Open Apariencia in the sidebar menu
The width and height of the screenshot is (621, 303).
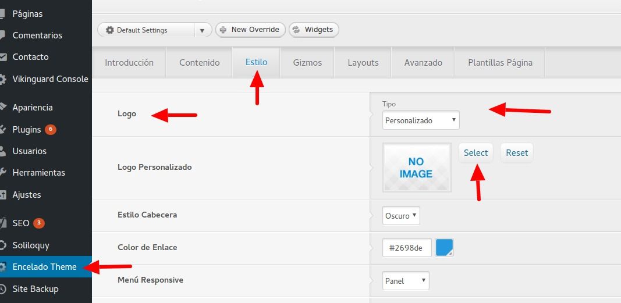point(33,107)
